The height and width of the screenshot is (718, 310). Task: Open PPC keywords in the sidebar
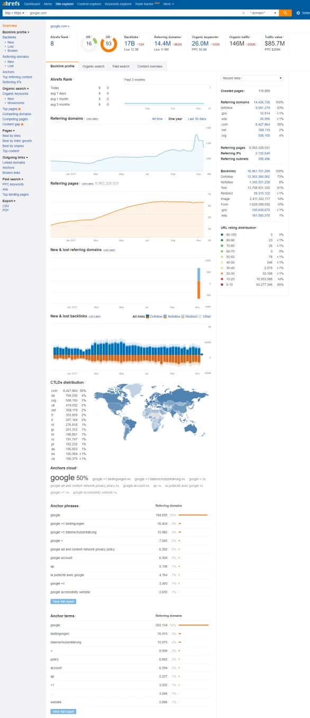click(x=13, y=184)
